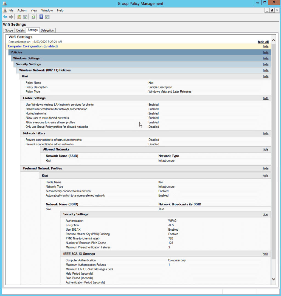Viewport: 281px width, 296px height.
Task: Click 'Only use Group Policy profiles for allowed networks'
Action: click(x=57, y=127)
